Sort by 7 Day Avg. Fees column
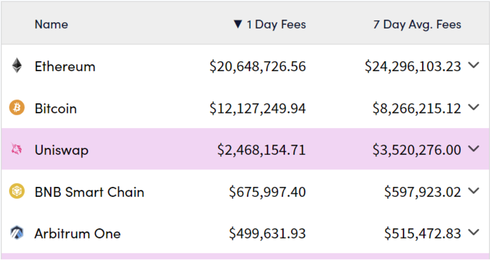 point(417,25)
